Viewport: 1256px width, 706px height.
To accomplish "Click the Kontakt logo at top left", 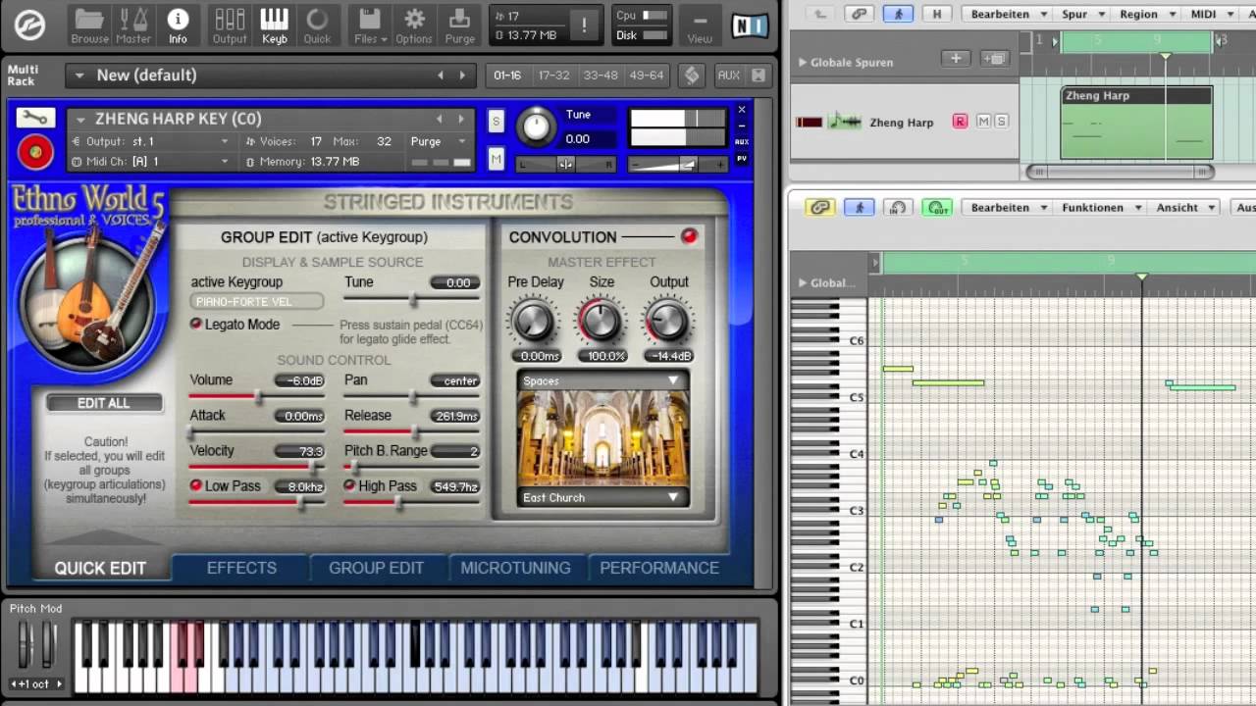I will tap(29, 25).
